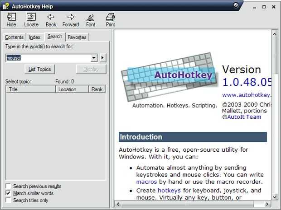Viewport: 281px width, 210px height.
Task: Click the round icon in title bar
Action: pos(236,6)
